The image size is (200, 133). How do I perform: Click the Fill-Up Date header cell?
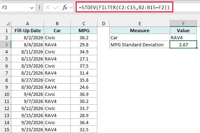point(28,30)
